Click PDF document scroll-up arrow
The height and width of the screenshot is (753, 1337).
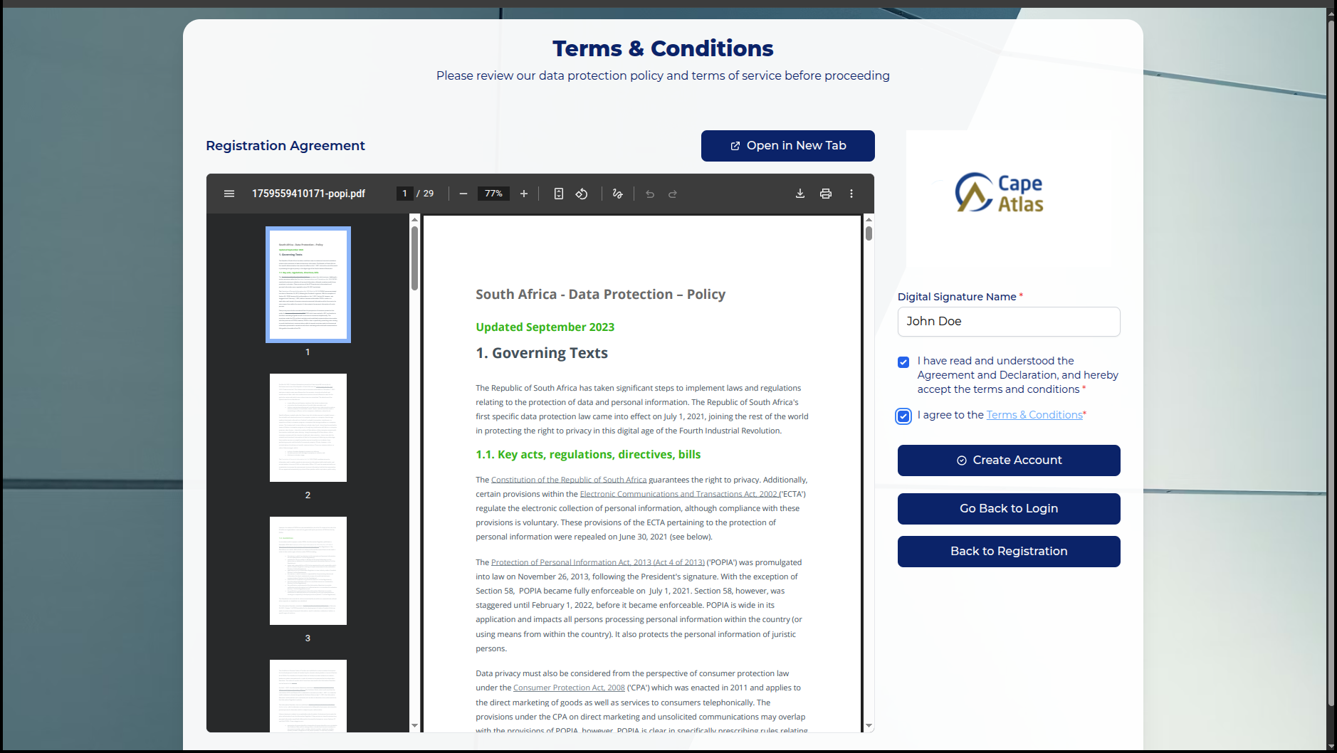pos(869,220)
